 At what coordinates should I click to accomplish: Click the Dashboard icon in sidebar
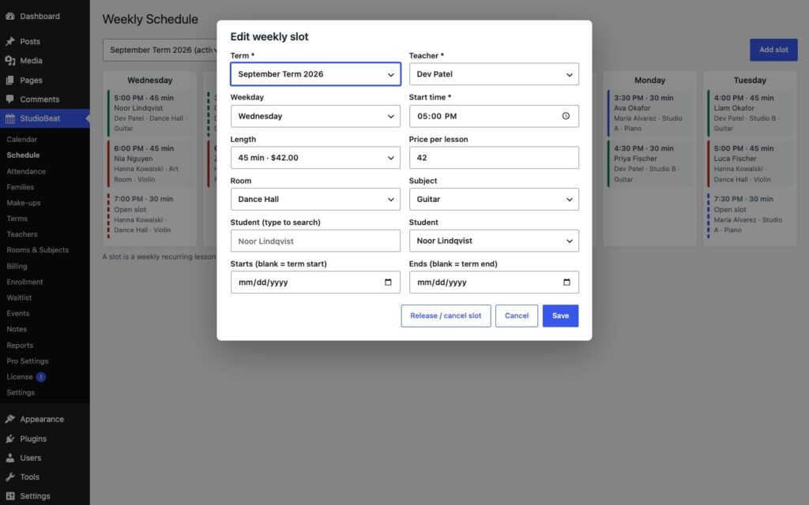[9, 16]
